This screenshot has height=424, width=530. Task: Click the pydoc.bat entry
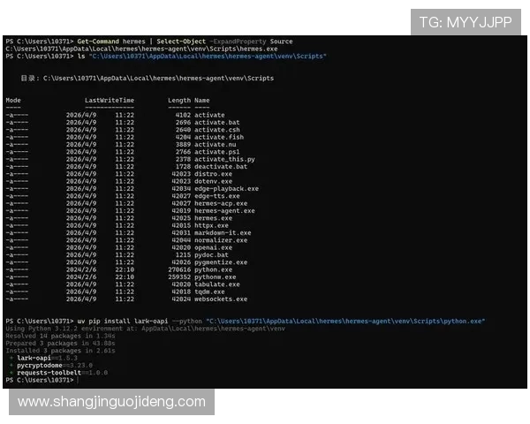211,255
